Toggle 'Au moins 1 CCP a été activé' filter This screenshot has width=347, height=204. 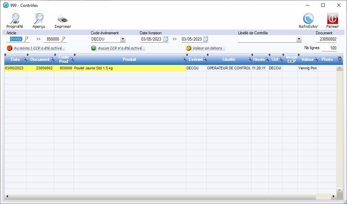(36, 48)
